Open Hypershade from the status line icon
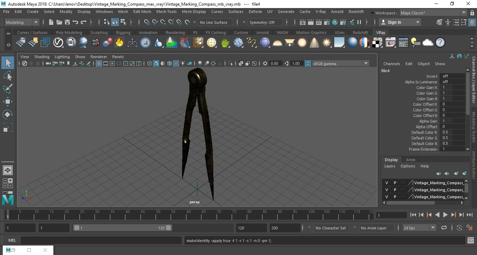Viewport: 477px width, 255px height. click(335, 22)
